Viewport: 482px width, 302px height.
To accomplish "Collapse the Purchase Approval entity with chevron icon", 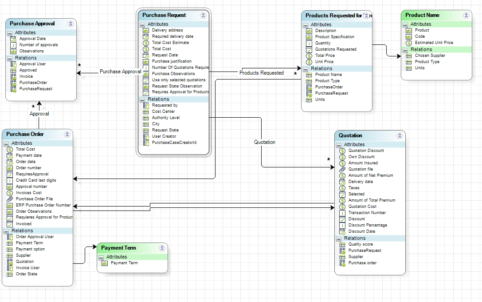I will click(x=71, y=24).
